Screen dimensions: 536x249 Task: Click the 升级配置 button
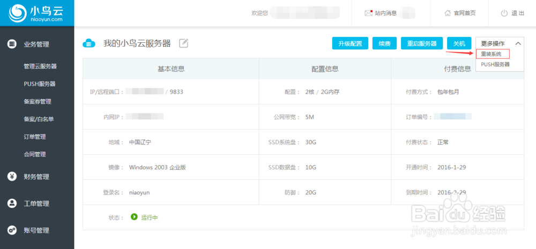click(350, 43)
